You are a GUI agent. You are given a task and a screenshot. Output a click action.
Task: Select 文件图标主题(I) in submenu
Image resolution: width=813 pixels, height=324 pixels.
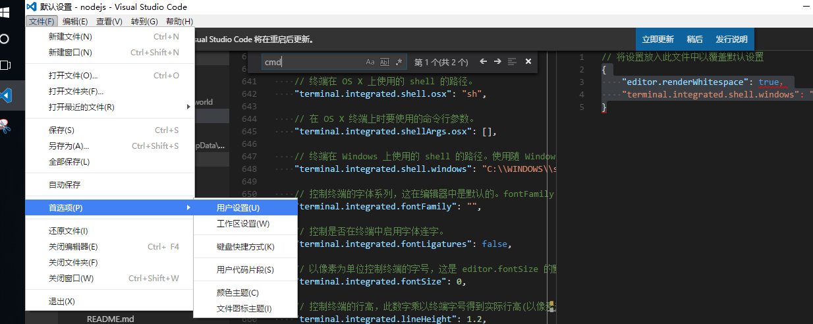pyautogui.click(x=246, y=309)
